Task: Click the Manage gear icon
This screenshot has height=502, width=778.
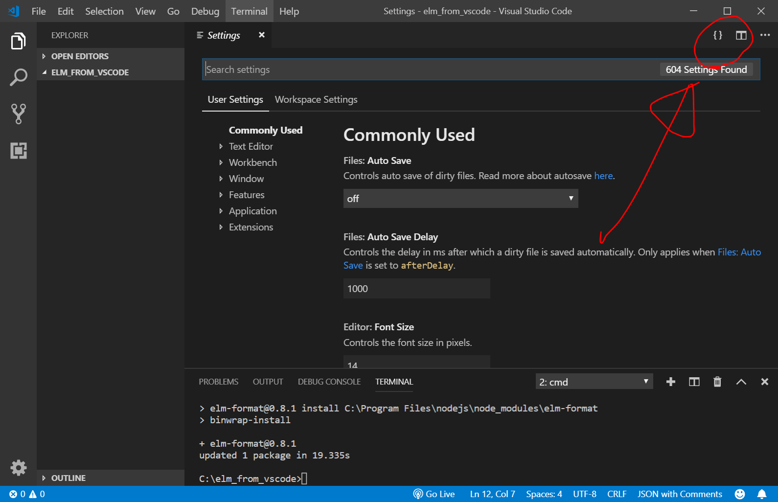Action: coord(18,468)
